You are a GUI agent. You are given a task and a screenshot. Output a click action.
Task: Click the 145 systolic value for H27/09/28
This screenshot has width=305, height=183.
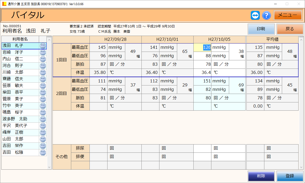tap(98, 47)
